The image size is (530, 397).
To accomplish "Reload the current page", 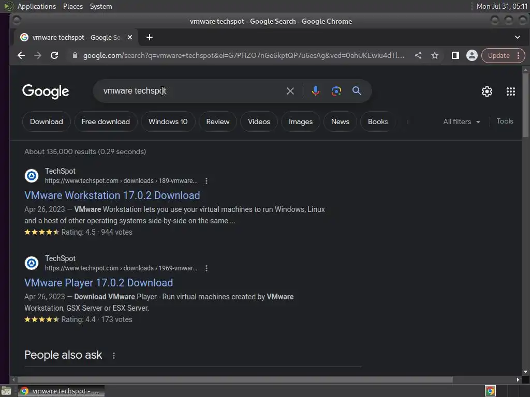I will tap(54, 55).
